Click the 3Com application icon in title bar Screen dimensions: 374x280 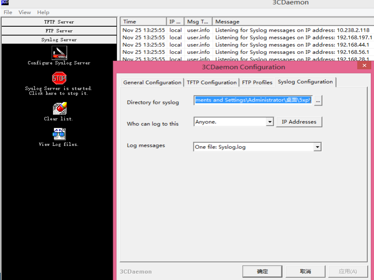tap(5, 2)
